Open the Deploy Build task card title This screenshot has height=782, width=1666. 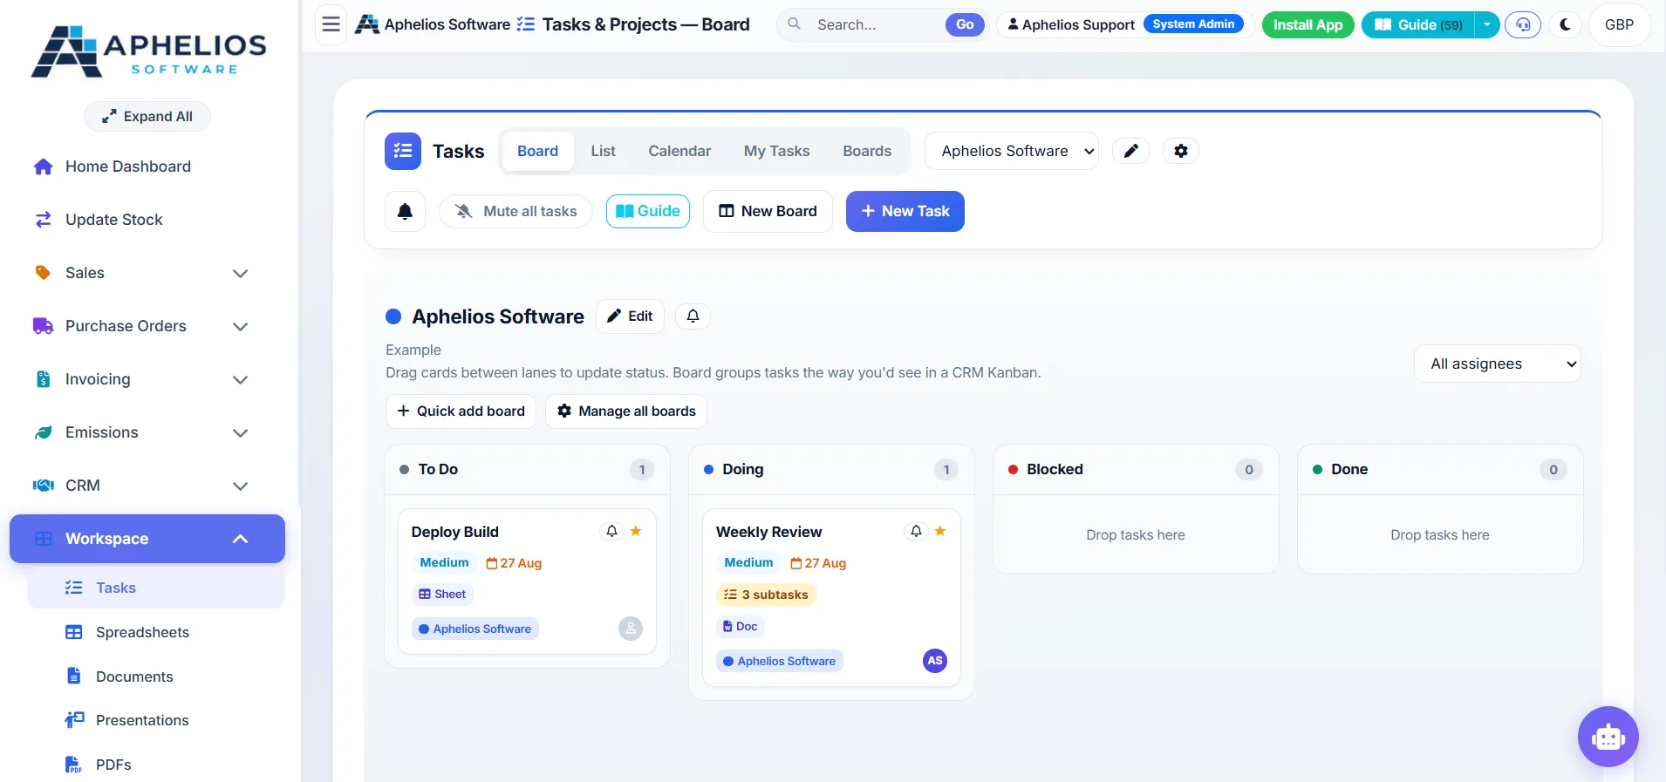(x=454, y=532)
